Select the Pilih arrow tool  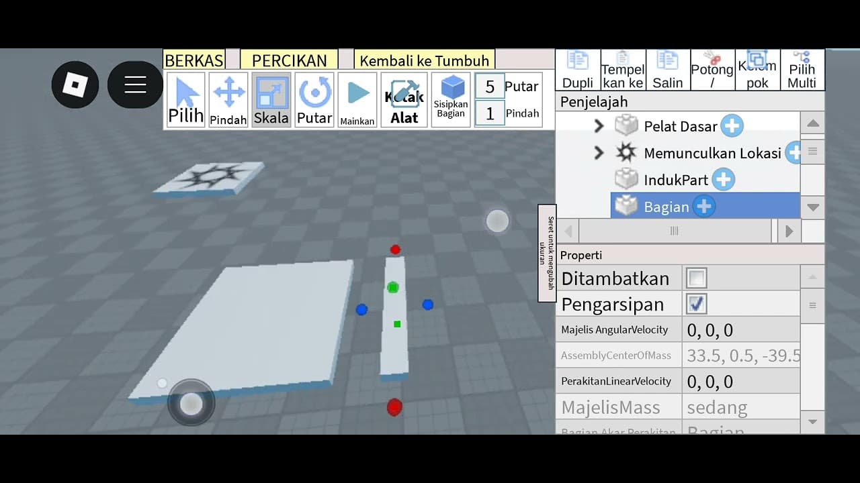tap(185, 99)
